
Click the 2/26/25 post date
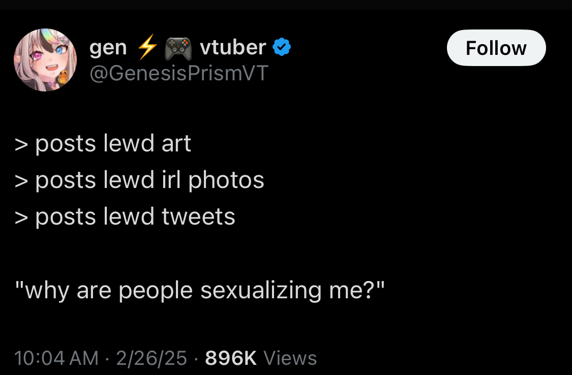point(152,358)
